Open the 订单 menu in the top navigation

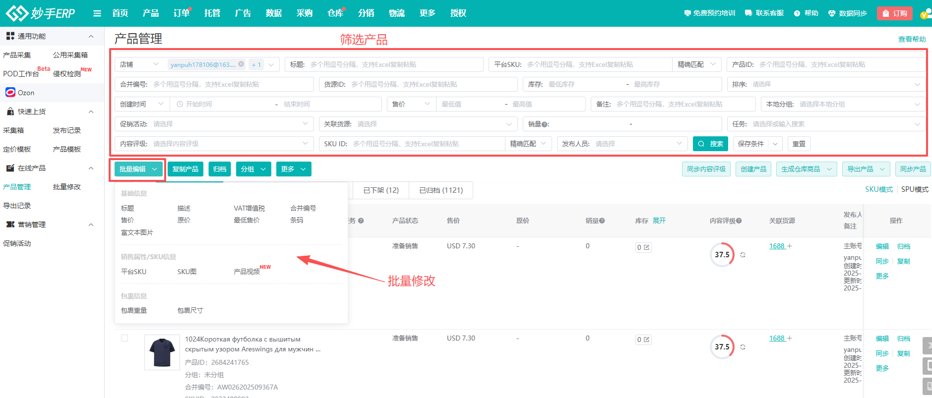181,13
